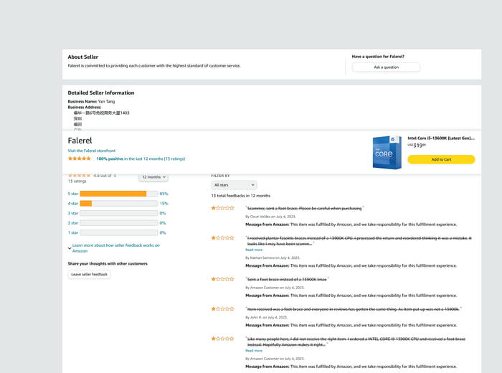Click the 100% positive ratings link
Screen dimensions: 502x373
point(141,159)
